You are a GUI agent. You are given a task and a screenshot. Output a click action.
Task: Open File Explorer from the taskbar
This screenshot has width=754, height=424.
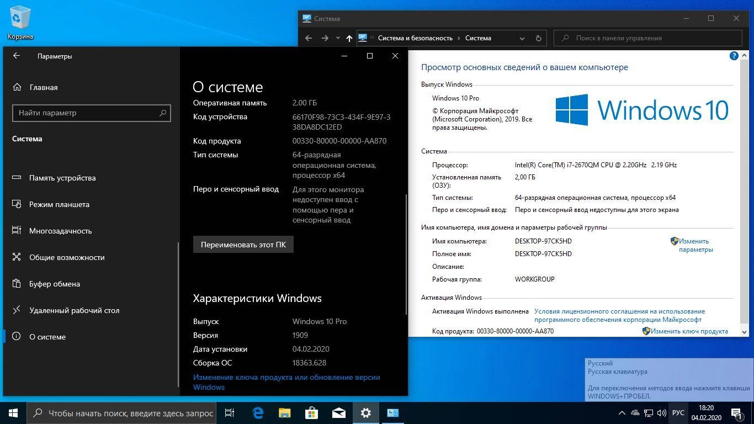click(x=285, y=413)
